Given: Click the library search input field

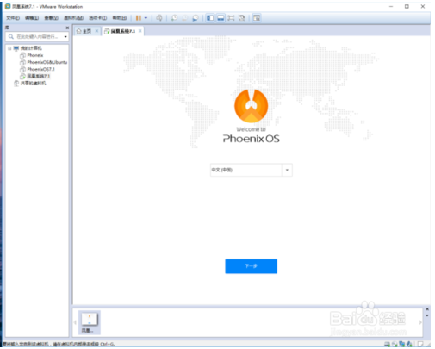Looking at the screenshot, I should (37, 36).
